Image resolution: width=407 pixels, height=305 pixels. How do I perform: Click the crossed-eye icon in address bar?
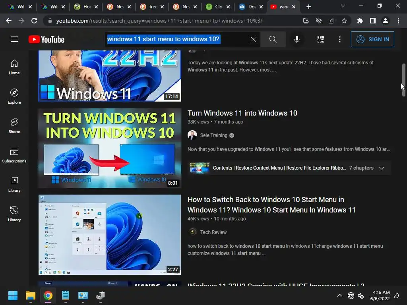[x=319, y=21]
